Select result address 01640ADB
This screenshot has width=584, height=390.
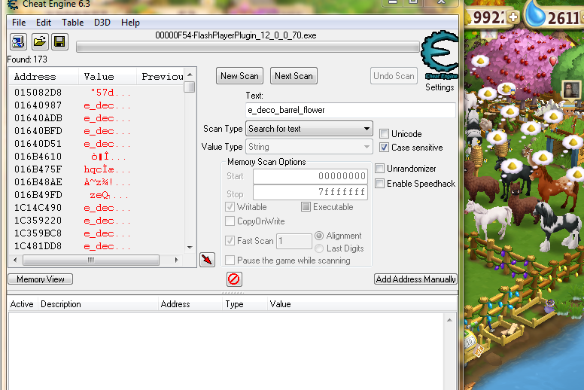38,118
